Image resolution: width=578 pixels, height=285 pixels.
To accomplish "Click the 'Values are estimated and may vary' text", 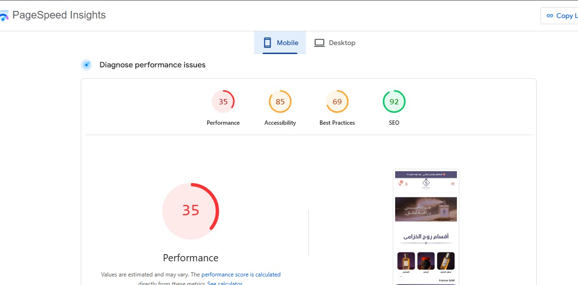I will tap(144, 275).
